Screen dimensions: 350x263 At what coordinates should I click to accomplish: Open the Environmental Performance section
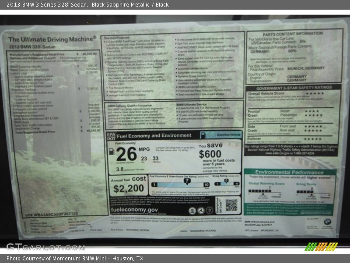tap(289, 171)
